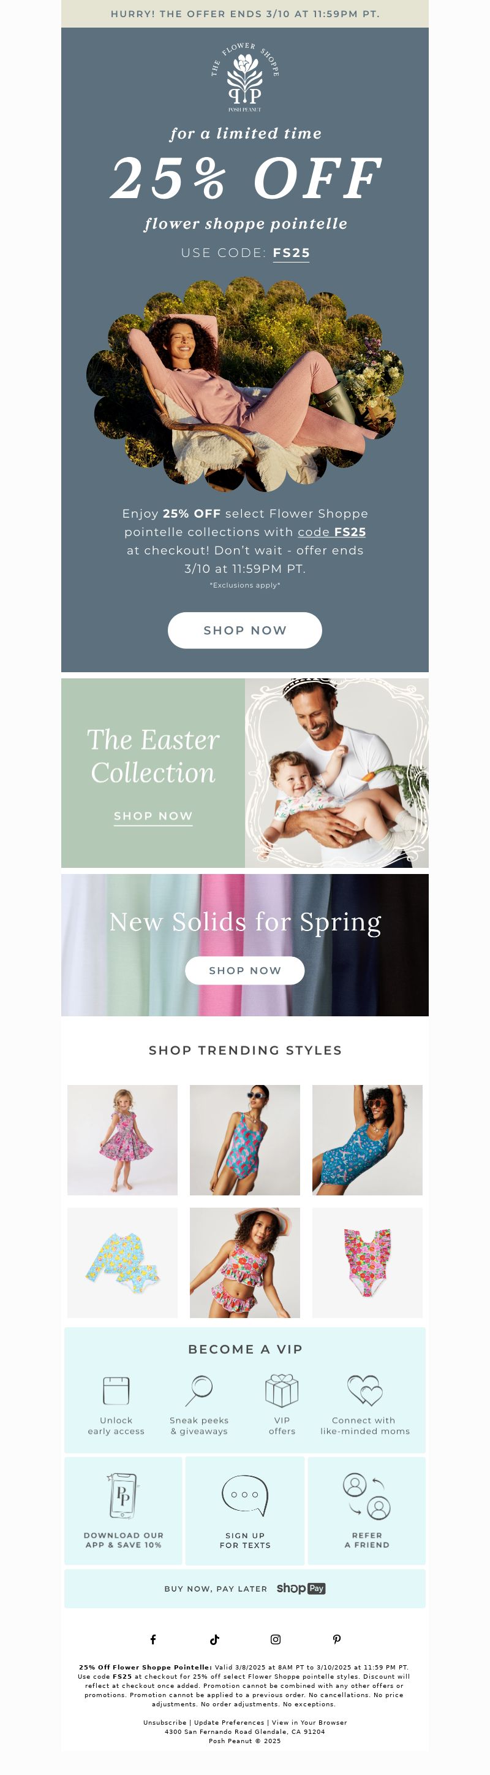This screenshot has height=1775, width=490.
Task: Click the VIP offers gift box icon
Action: pos(282,1390)
